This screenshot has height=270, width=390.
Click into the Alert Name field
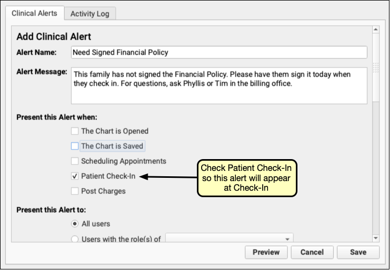click(x=219, y=52)
